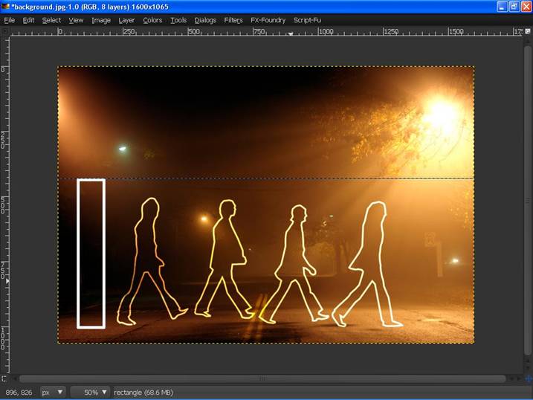The width and height of the screenshot is (533, 400).
Task: Minimize the GIMP image window
Action: 502,7
